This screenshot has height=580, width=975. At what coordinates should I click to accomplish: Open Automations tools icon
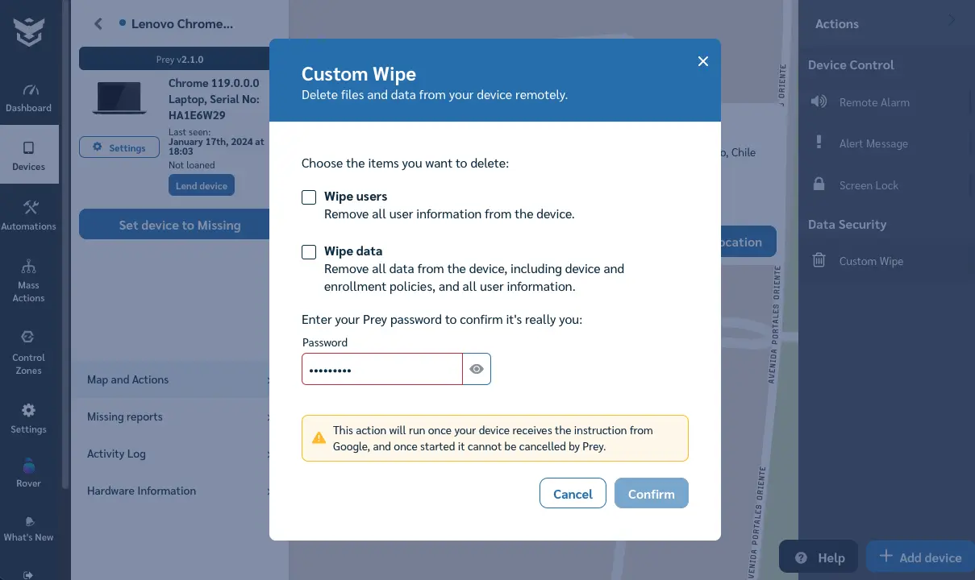[x=31, y=208]
